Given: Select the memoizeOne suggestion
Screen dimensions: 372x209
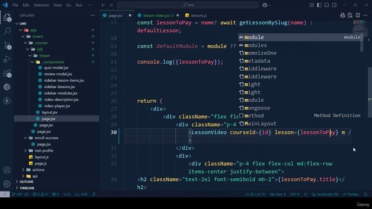Looking at the screenshot, I should tap(300, 53).
